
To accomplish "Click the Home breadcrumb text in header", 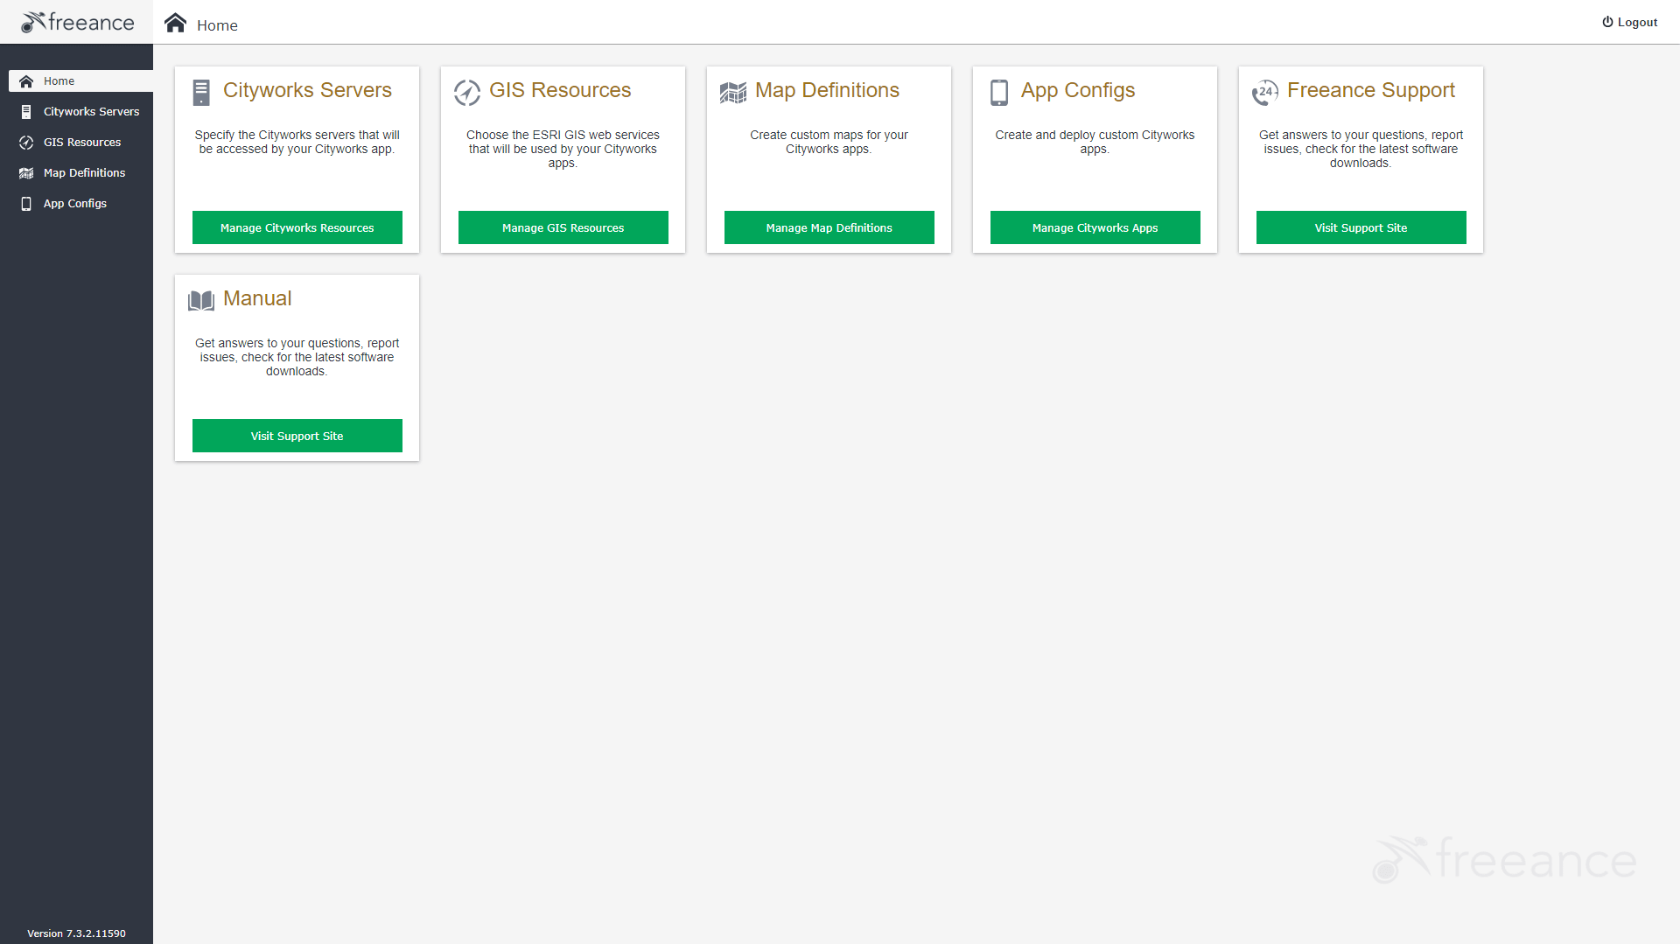I will coord(217,25).
